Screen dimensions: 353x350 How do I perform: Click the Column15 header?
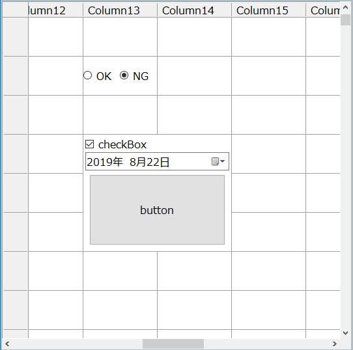(x=268, y=10)
